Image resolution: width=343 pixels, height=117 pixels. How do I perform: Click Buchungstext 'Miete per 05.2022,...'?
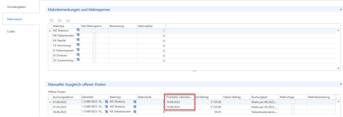pos(265,107)
